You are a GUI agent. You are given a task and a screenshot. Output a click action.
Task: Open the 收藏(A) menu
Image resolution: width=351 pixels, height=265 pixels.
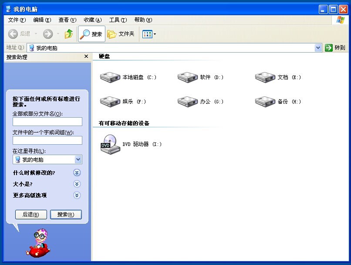click(x=93, y=20)
